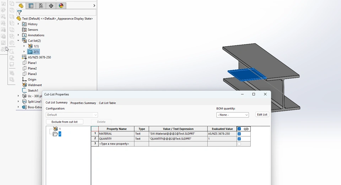Click the Property Name column header
341x185 pixels.
(117, 129)
